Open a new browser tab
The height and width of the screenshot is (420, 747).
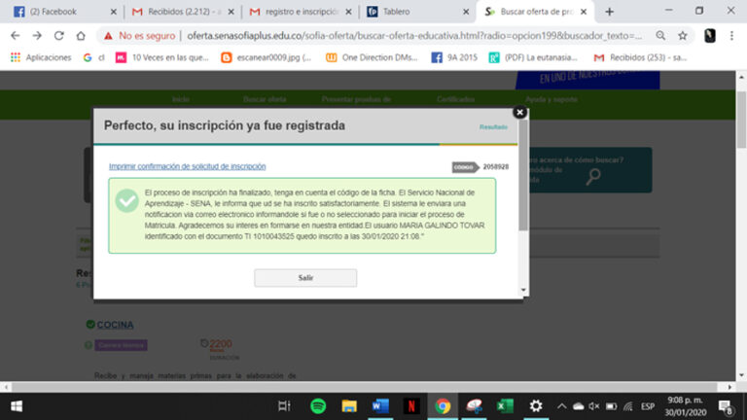pyautogui.click(x=610, y=12)
